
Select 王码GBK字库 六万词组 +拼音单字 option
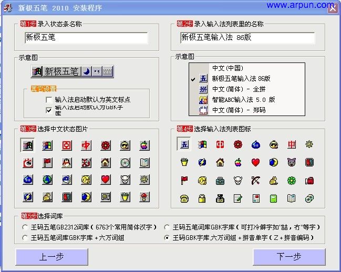(x=167, y=238)
